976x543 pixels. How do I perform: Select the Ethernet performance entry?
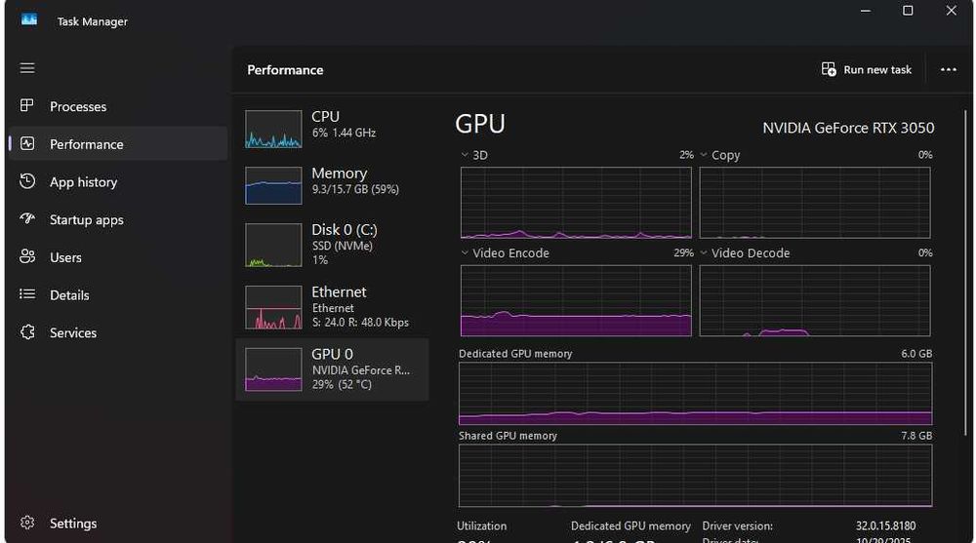pos(332,306)
